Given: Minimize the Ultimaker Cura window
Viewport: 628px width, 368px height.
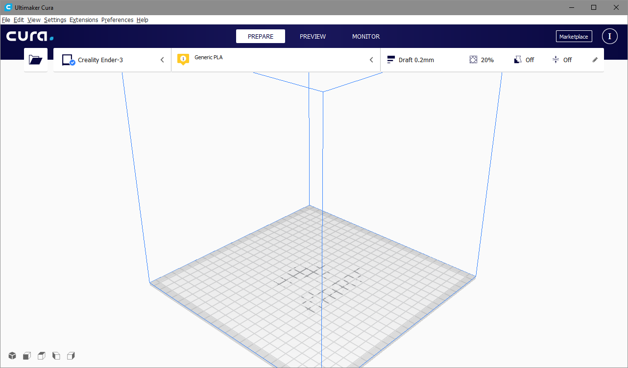Looking at the screenshot, I should pyautogui.click(x=571, y=7).
